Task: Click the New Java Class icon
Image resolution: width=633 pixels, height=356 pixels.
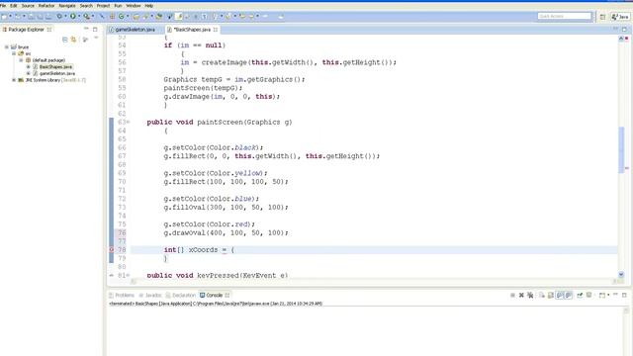Action: click(121, 16)
